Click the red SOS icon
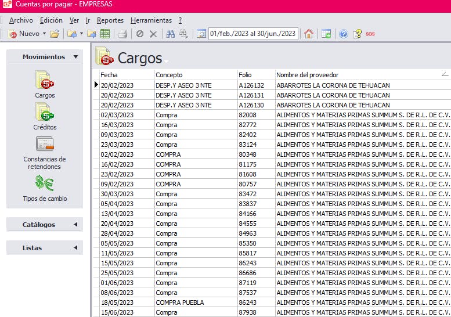The width and height of the screenshot is (451, 317). point(370,34)
